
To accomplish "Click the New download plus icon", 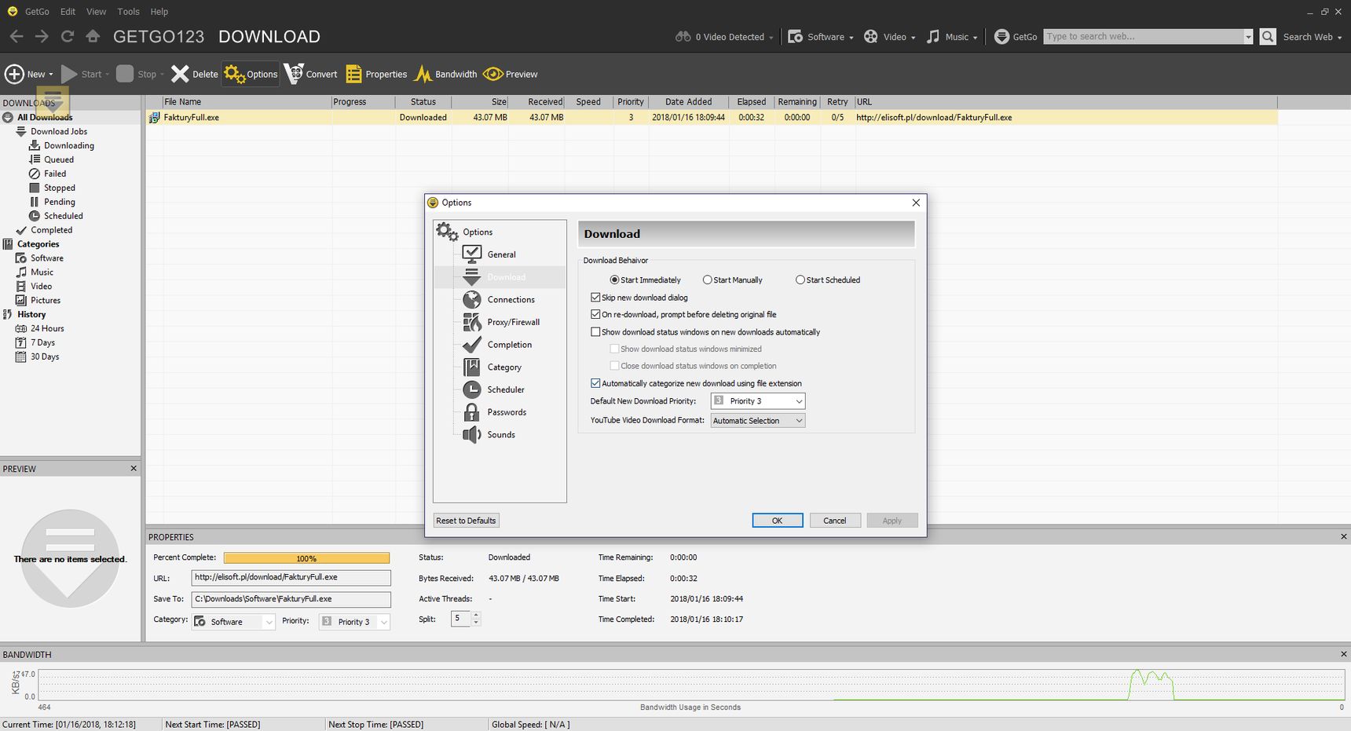I will point(14,74).
